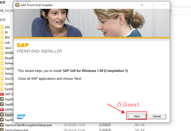Select the SncCli folder icon in Explorer
This screenshot has width=191, height=131.
[x=2, y=79]
